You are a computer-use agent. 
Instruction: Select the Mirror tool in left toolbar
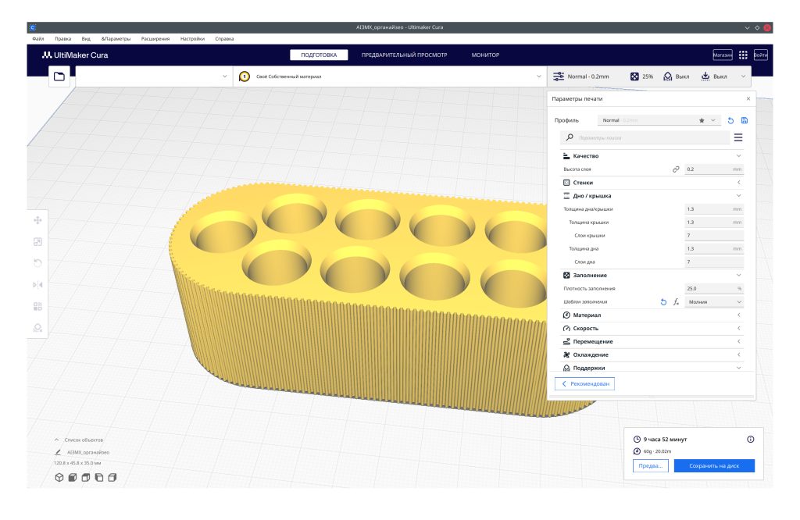tap(37, 285)
